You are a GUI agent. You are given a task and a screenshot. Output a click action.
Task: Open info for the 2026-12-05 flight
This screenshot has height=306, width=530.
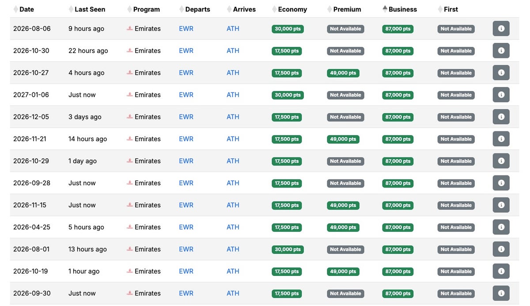click(x=501, y=117)
